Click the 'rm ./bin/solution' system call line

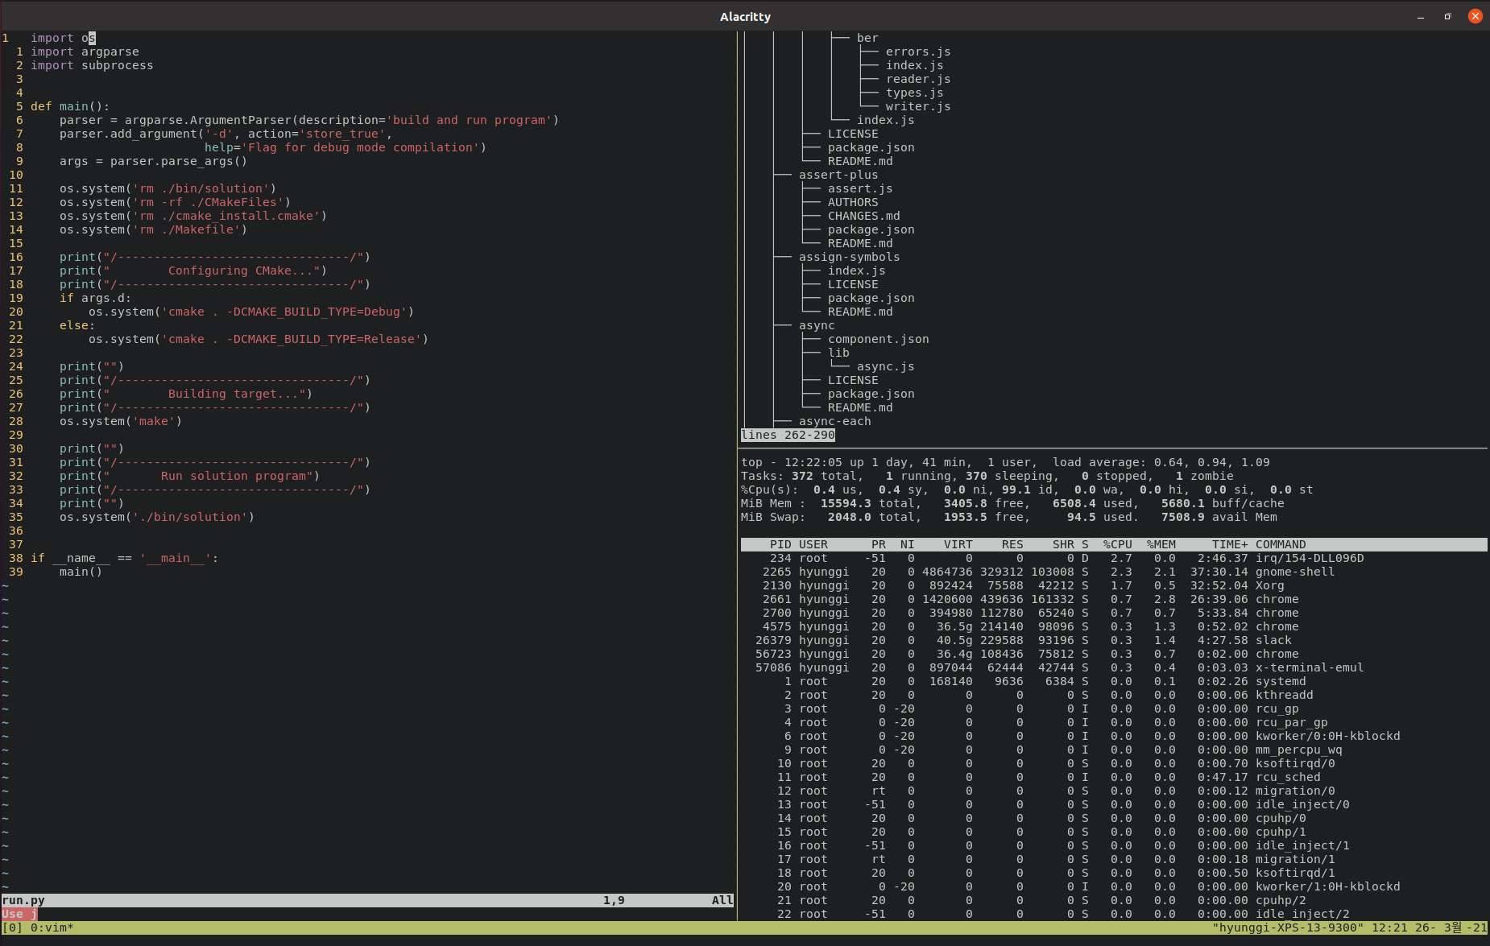click(168, 188)
